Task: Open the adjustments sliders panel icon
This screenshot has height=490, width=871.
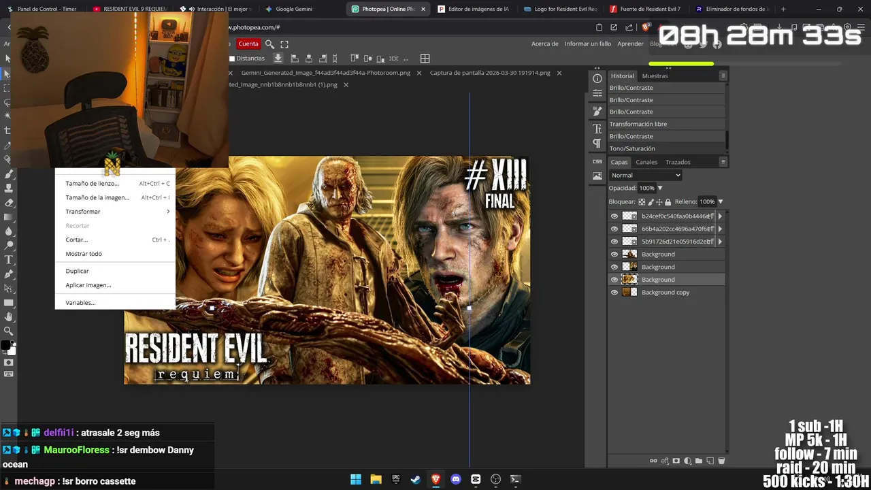Action: pyautogui.click(x=597, y=93)
